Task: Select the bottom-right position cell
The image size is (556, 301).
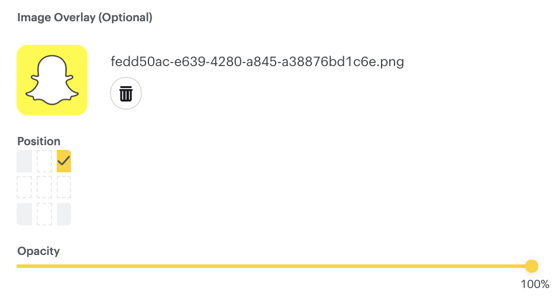Action: click(64, 214)
